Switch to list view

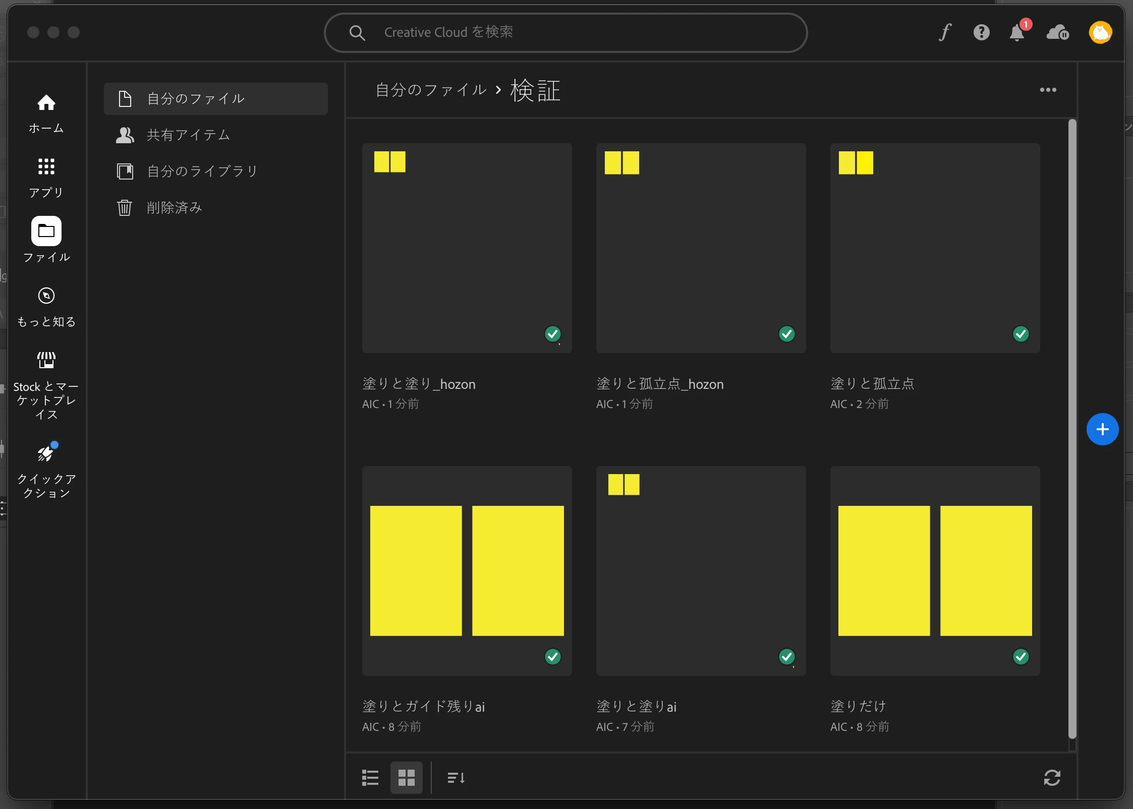pos(370,777)
